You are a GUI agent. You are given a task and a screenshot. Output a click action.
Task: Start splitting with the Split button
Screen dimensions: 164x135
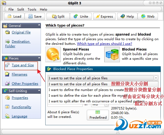pyautogui.click(x=58, y=16)
